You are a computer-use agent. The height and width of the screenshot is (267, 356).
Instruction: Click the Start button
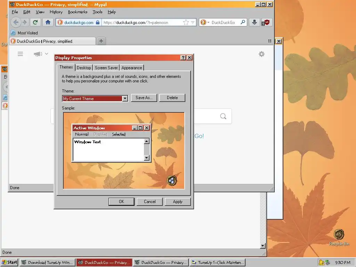tap(9, 262)
